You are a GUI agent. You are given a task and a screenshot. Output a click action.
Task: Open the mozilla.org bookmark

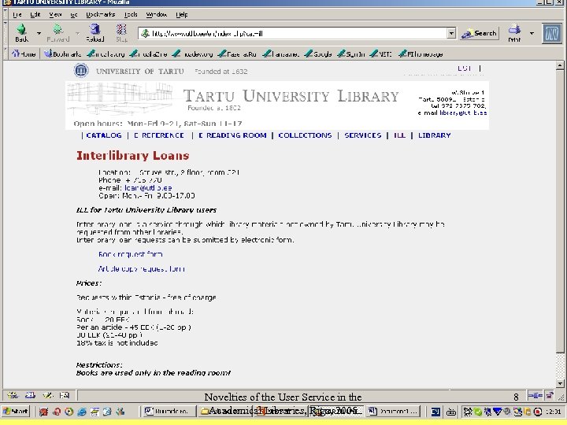click(x=106, y=54)
